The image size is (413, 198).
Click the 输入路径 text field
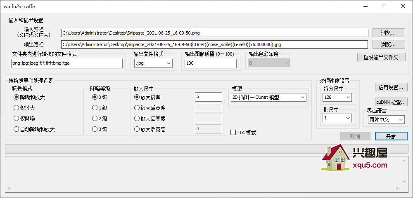click(214, 33)
